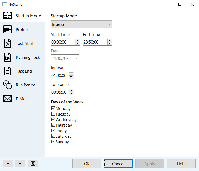Viewport: 199px width, 171px height.
Task: Select the E-Mail envelope icon
Action: point(7,99)
